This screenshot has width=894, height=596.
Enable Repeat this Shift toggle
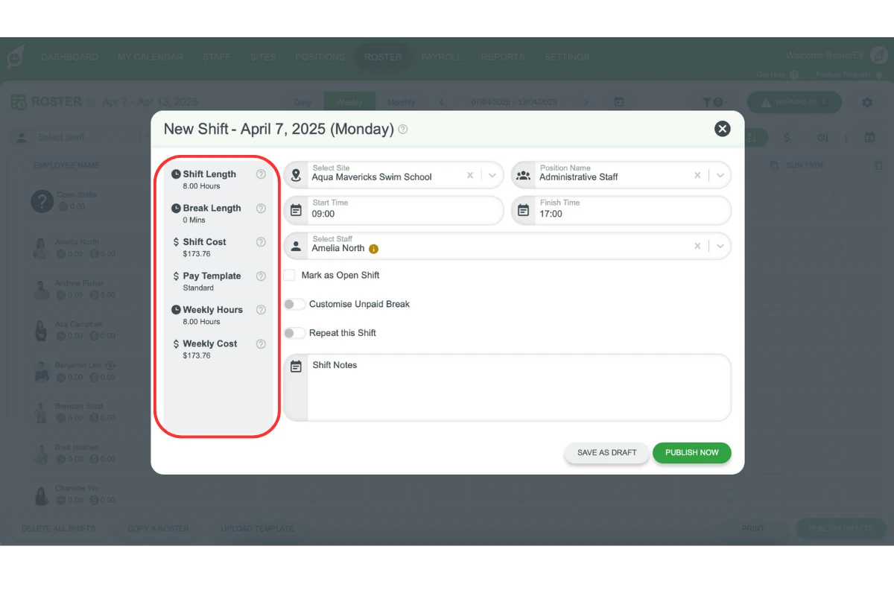[294, 333]
